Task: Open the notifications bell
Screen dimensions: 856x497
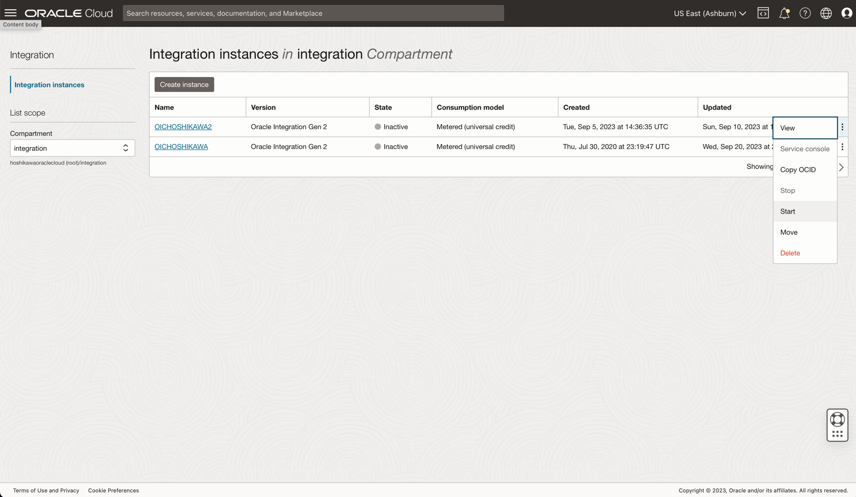Action: click(x=784, y=13)
